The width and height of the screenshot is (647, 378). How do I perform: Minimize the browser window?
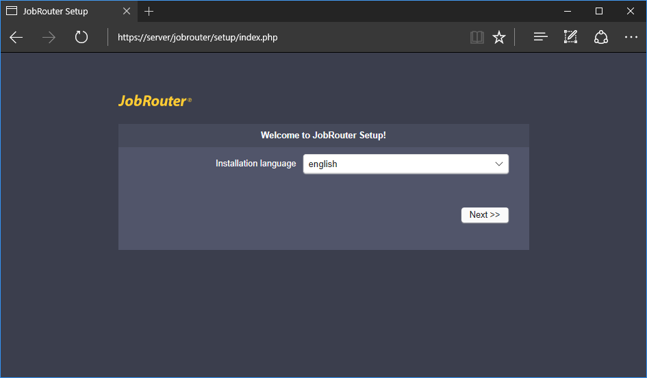[568, 11]
